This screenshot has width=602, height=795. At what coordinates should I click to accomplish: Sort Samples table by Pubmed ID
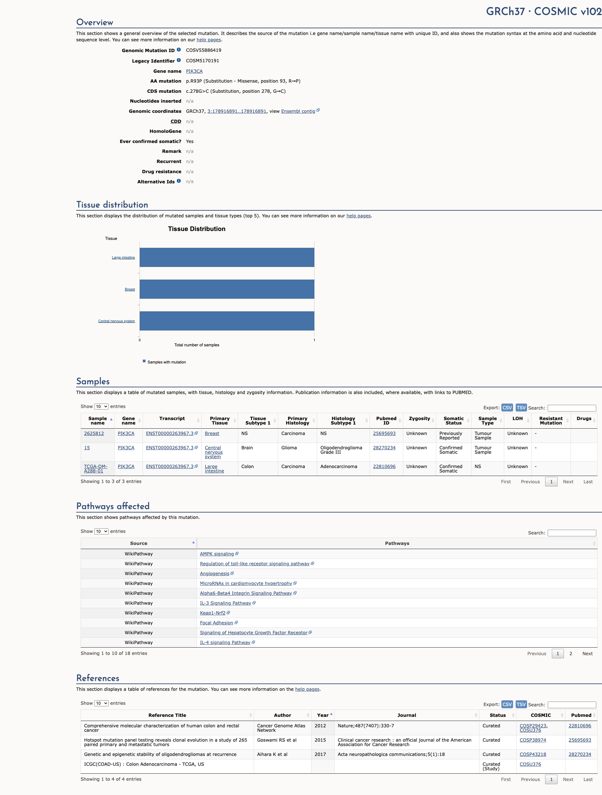(386, 420)
